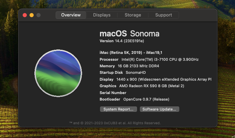Minimize window using the yellow button
Image resolution: width=235 pixels, height=138 pixels.
tap(32, 15)
